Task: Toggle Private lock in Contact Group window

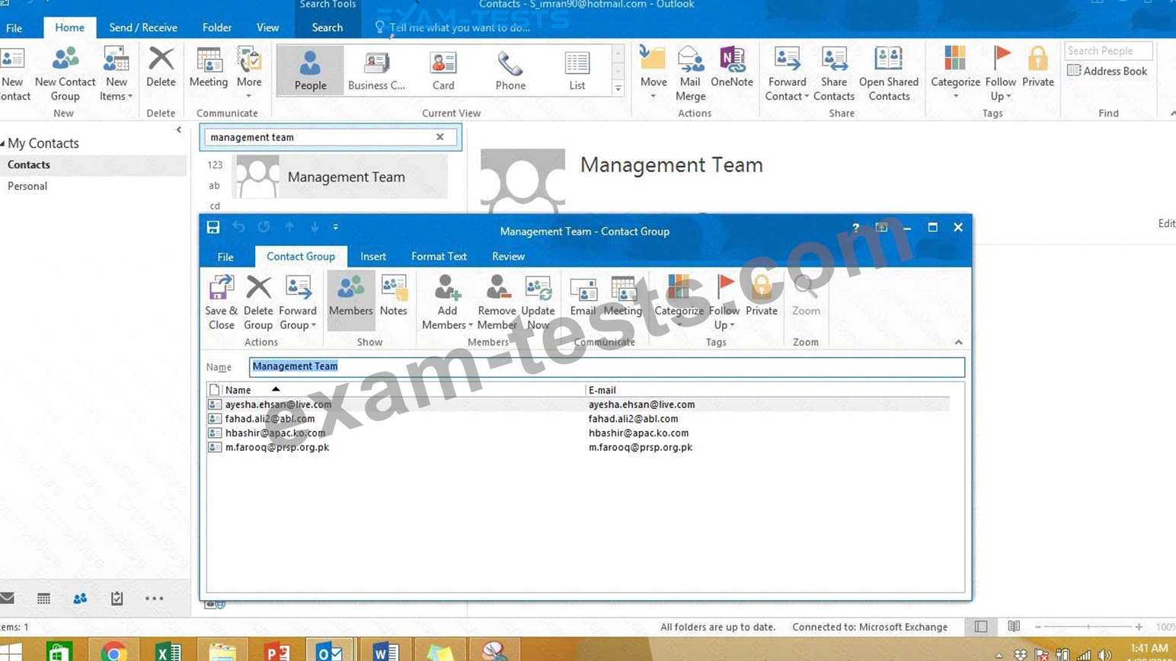Action: click(x=762, y=295)
